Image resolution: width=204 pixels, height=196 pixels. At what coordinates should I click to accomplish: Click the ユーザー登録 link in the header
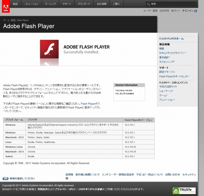[150, 11]
